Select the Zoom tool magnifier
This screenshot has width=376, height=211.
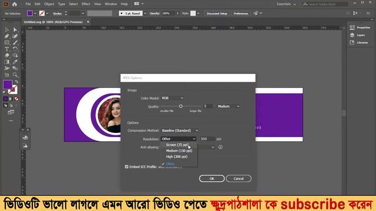coord(15,75)
